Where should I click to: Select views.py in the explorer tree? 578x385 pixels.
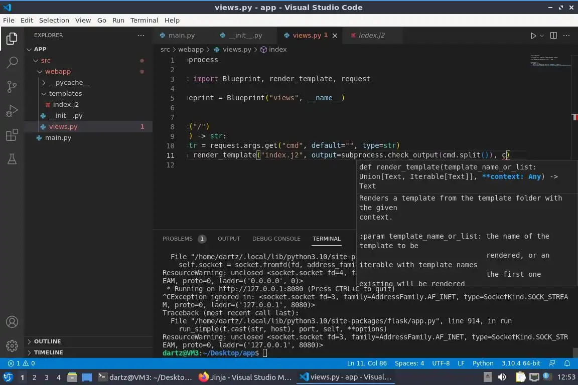[x=88, y=127]
